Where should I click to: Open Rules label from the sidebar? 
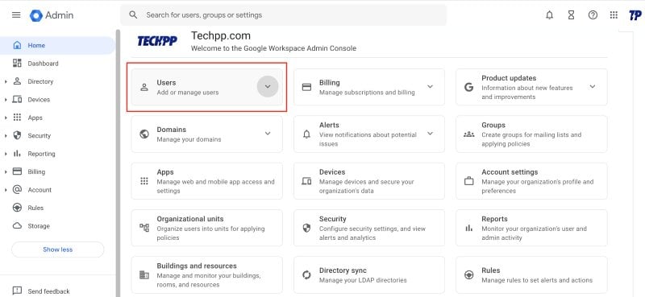[x=35, y=208]
